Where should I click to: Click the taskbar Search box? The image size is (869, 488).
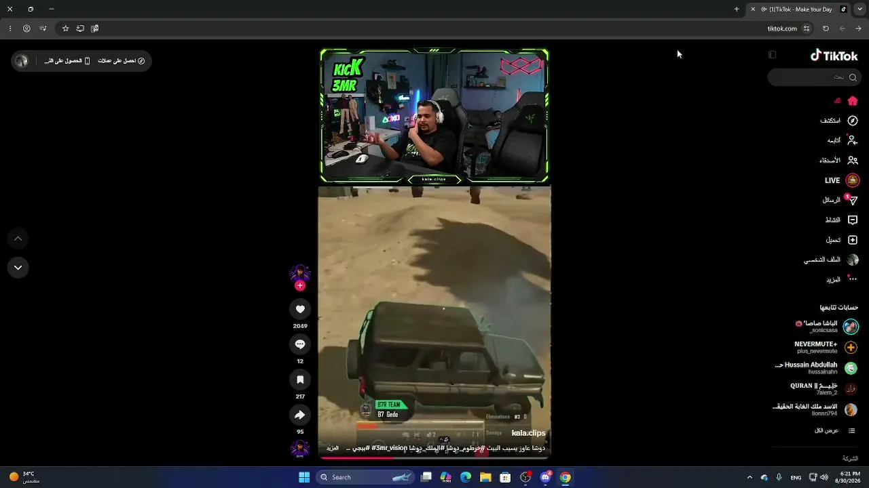click(365, 477)
